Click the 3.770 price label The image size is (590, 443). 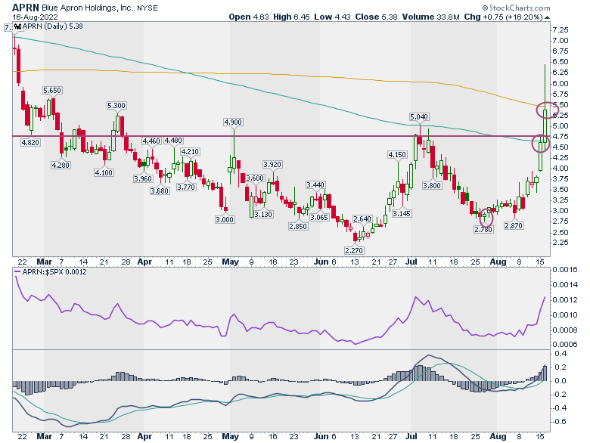pos(186,187)
